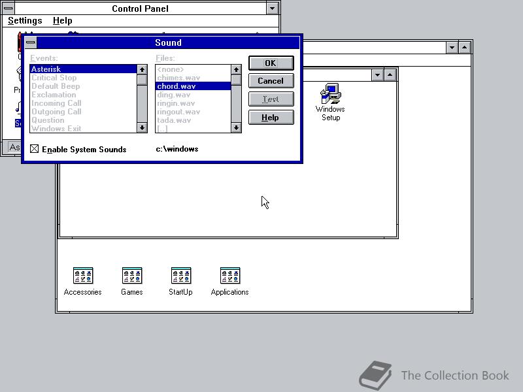The image size is (523, 392).
Task: Select chord.wav in the Files list
Action: click(193, 86)
